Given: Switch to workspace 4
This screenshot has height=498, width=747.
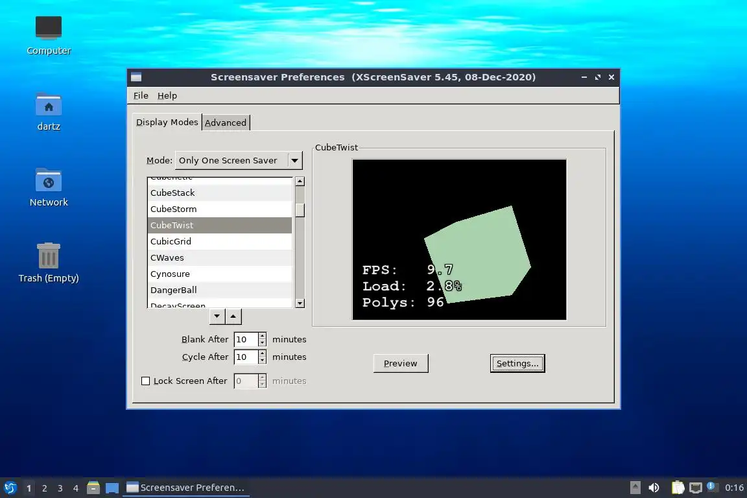Looking at the screenshot, I should 76,488.
